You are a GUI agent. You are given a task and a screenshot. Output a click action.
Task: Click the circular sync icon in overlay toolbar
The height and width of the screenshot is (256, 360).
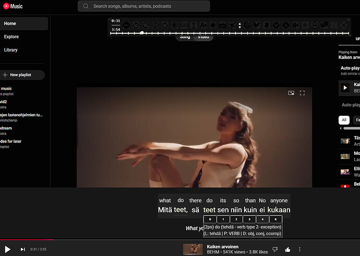(155, 25)
